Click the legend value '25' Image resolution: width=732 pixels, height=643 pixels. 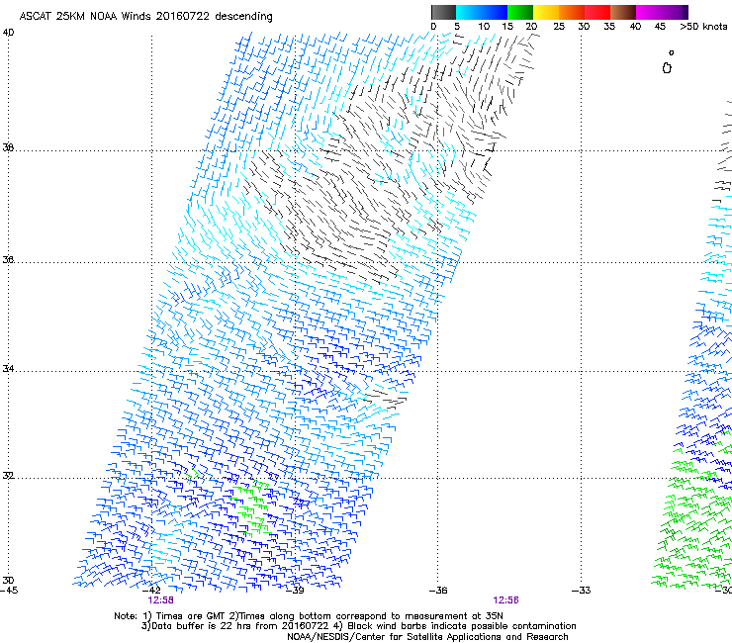[x=559, y=27]
